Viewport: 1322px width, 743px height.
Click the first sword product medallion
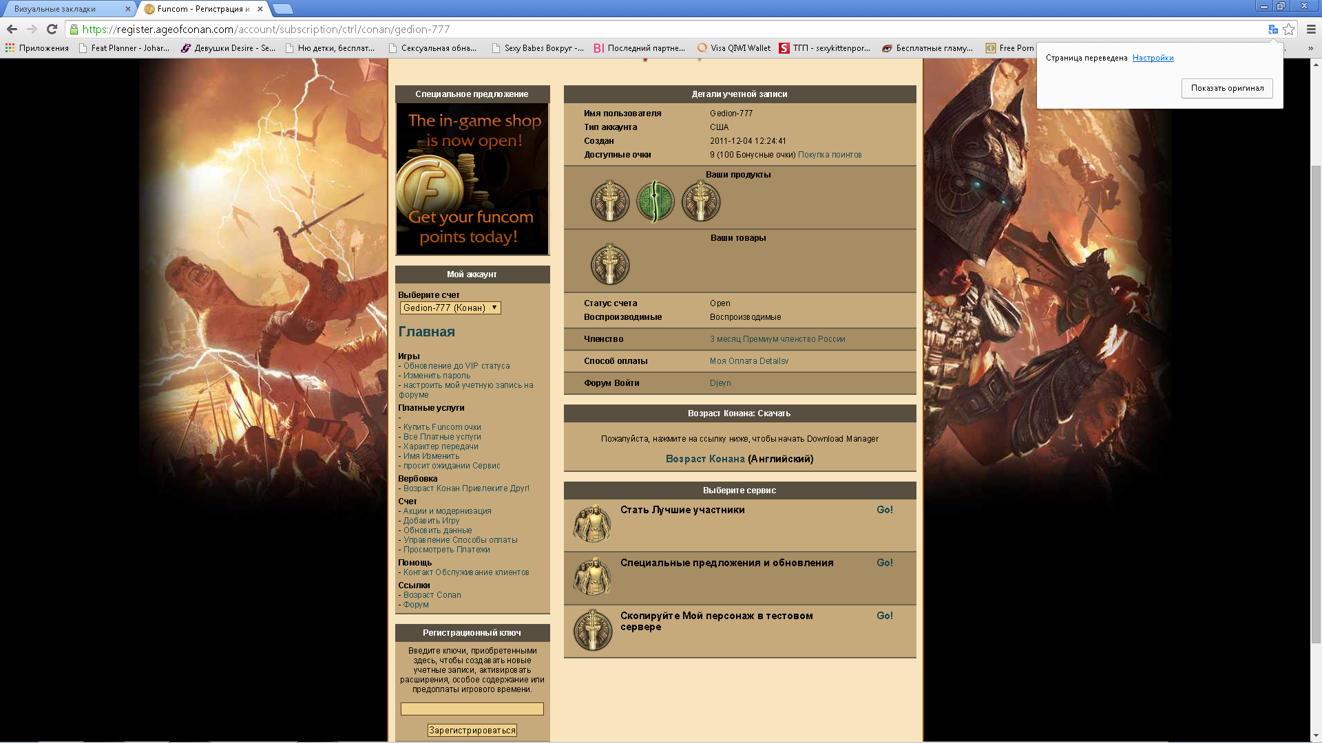(609, 202)
